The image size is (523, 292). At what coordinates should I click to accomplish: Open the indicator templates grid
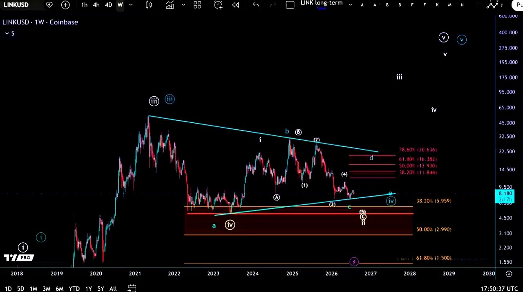pyautogui.click(x=197, y=5)
